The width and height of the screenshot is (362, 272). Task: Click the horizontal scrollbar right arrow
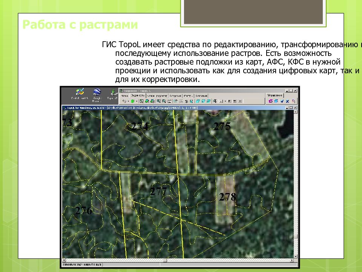(292, 260)
